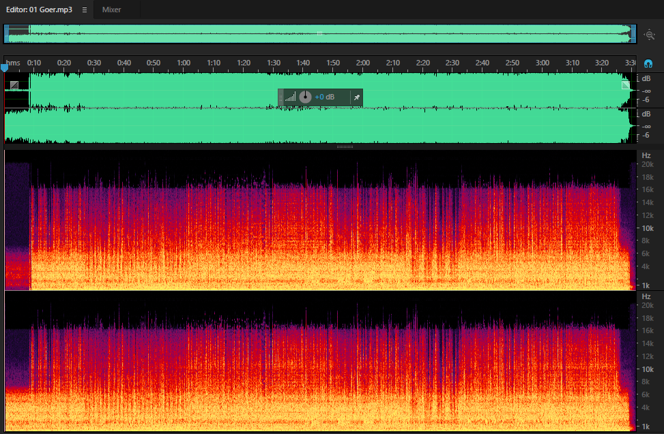Click 2:00 on the time ruler
The height and width of the screenshot is (434, 664).
363,63
